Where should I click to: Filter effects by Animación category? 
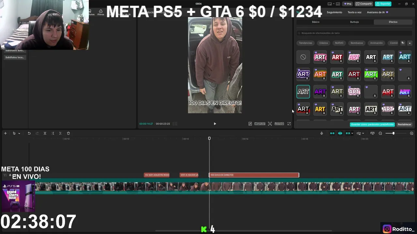[x=376, y=43]
